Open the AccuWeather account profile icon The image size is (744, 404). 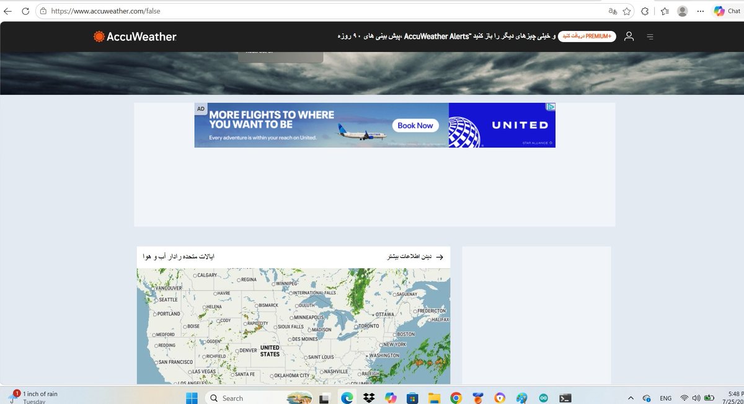[629, 37]
